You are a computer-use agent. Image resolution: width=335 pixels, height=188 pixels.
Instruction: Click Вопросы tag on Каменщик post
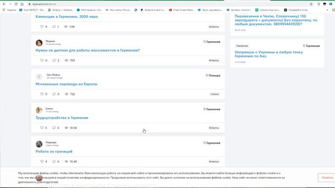pyautogui.click(x=214, y=27)
